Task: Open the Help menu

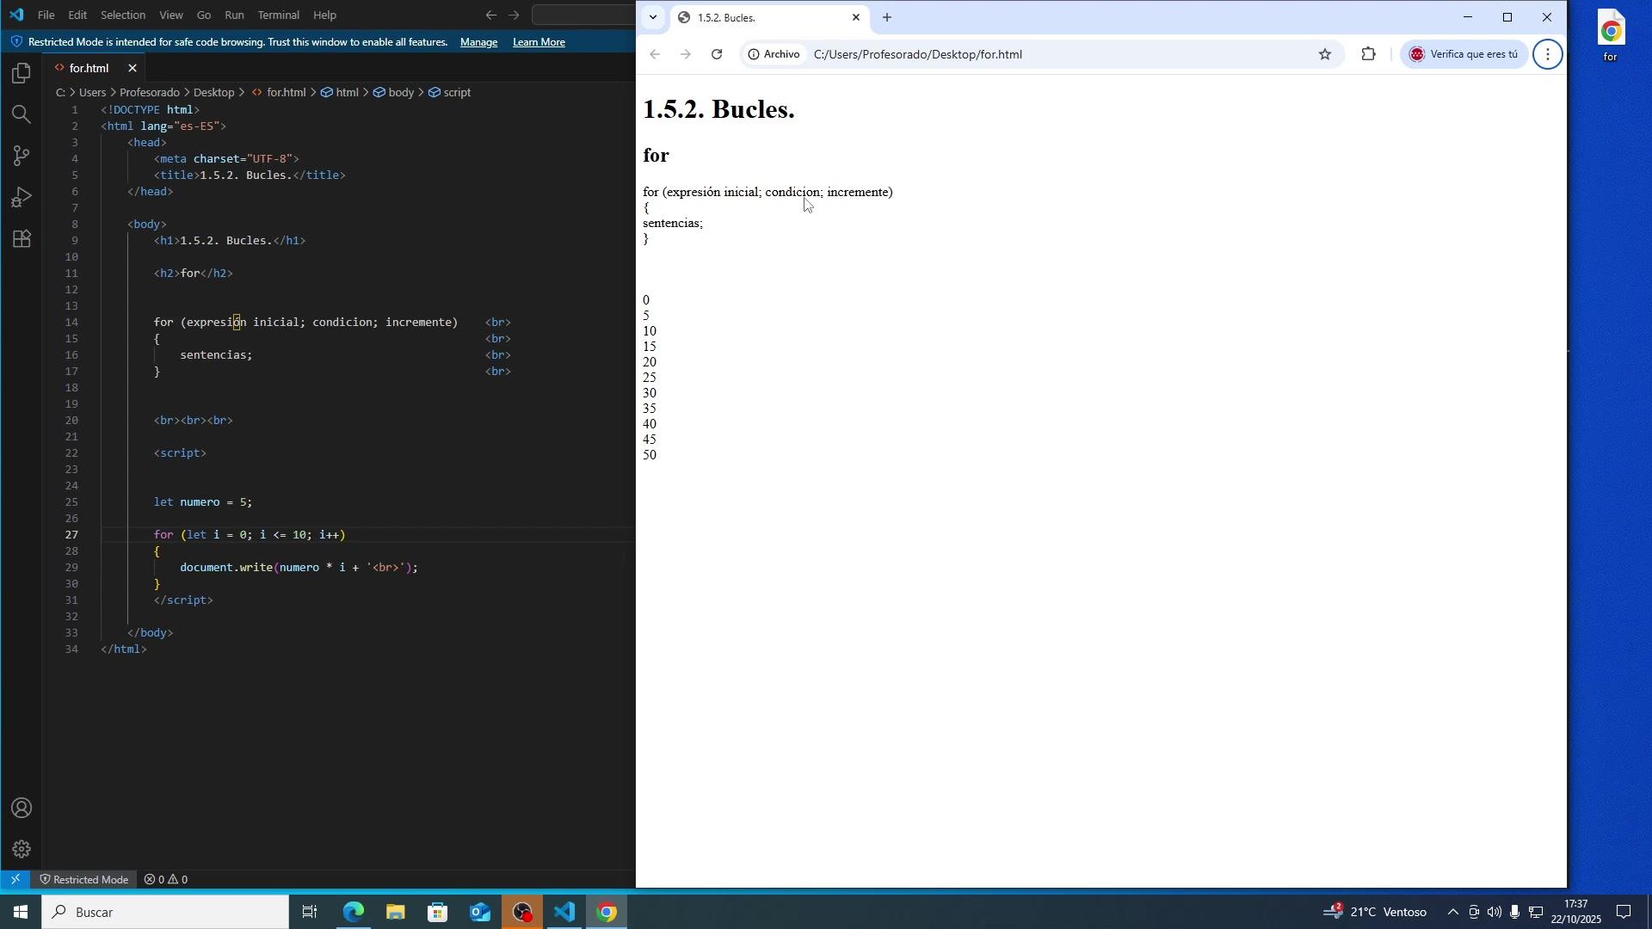Action: 324,15
